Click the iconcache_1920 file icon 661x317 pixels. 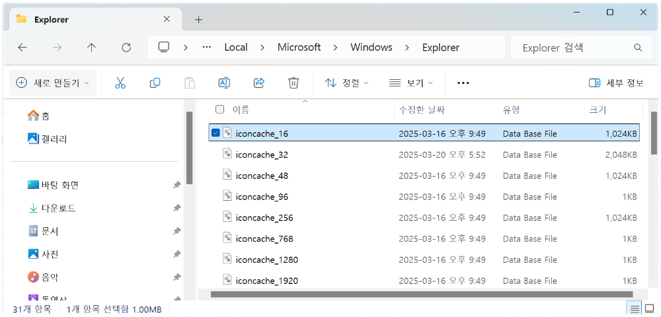click(x=227, y=281)
